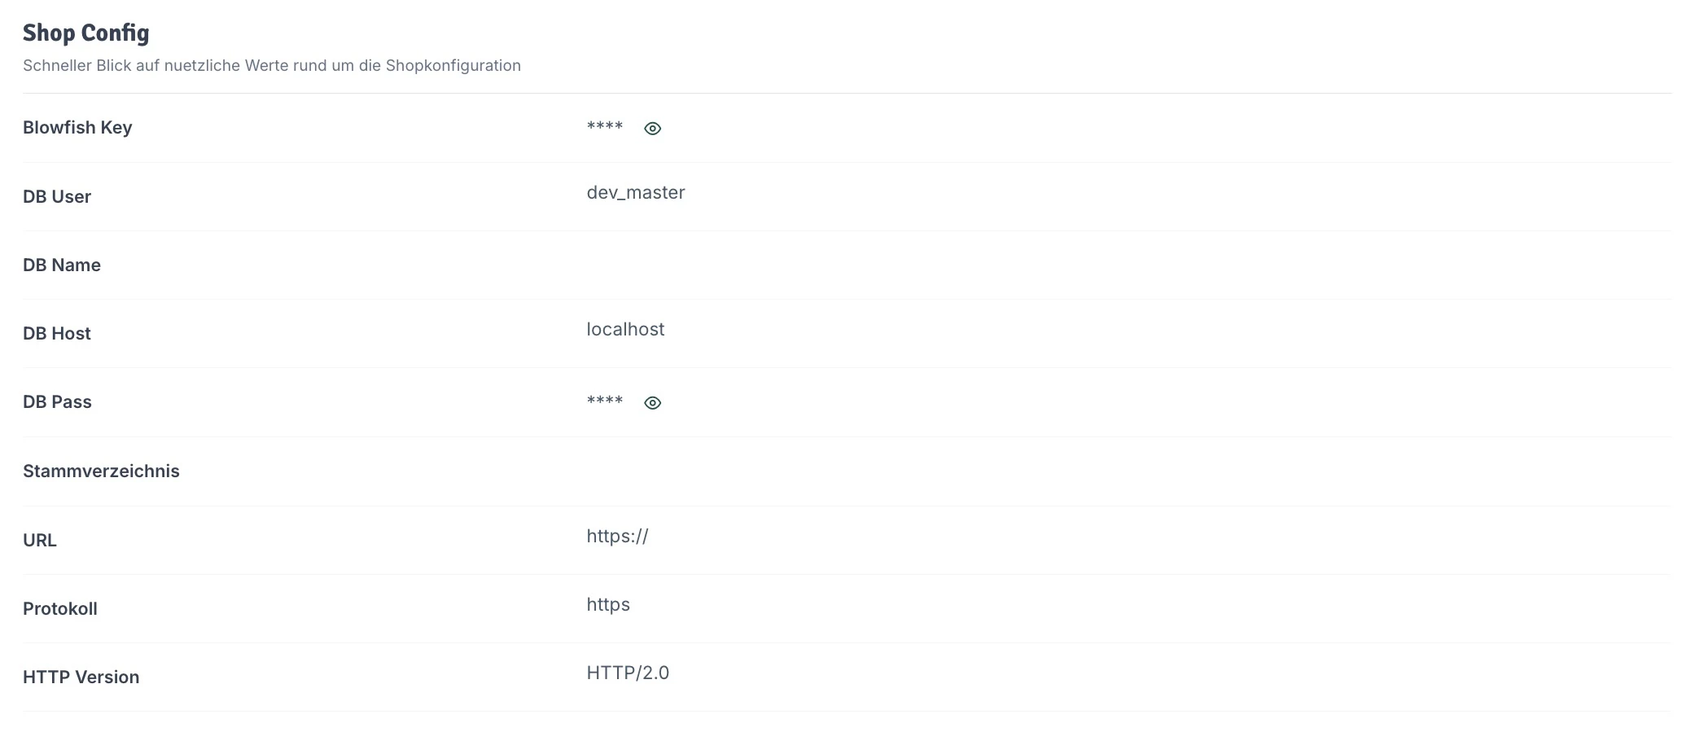1695x741 pixels.
Task: Click the DB Pass label
Action: tap(58, 401)
